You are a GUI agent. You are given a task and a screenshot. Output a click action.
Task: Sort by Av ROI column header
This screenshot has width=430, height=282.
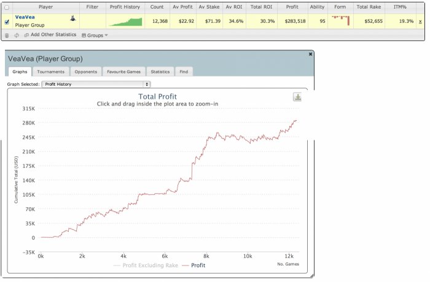pos(234,7)
